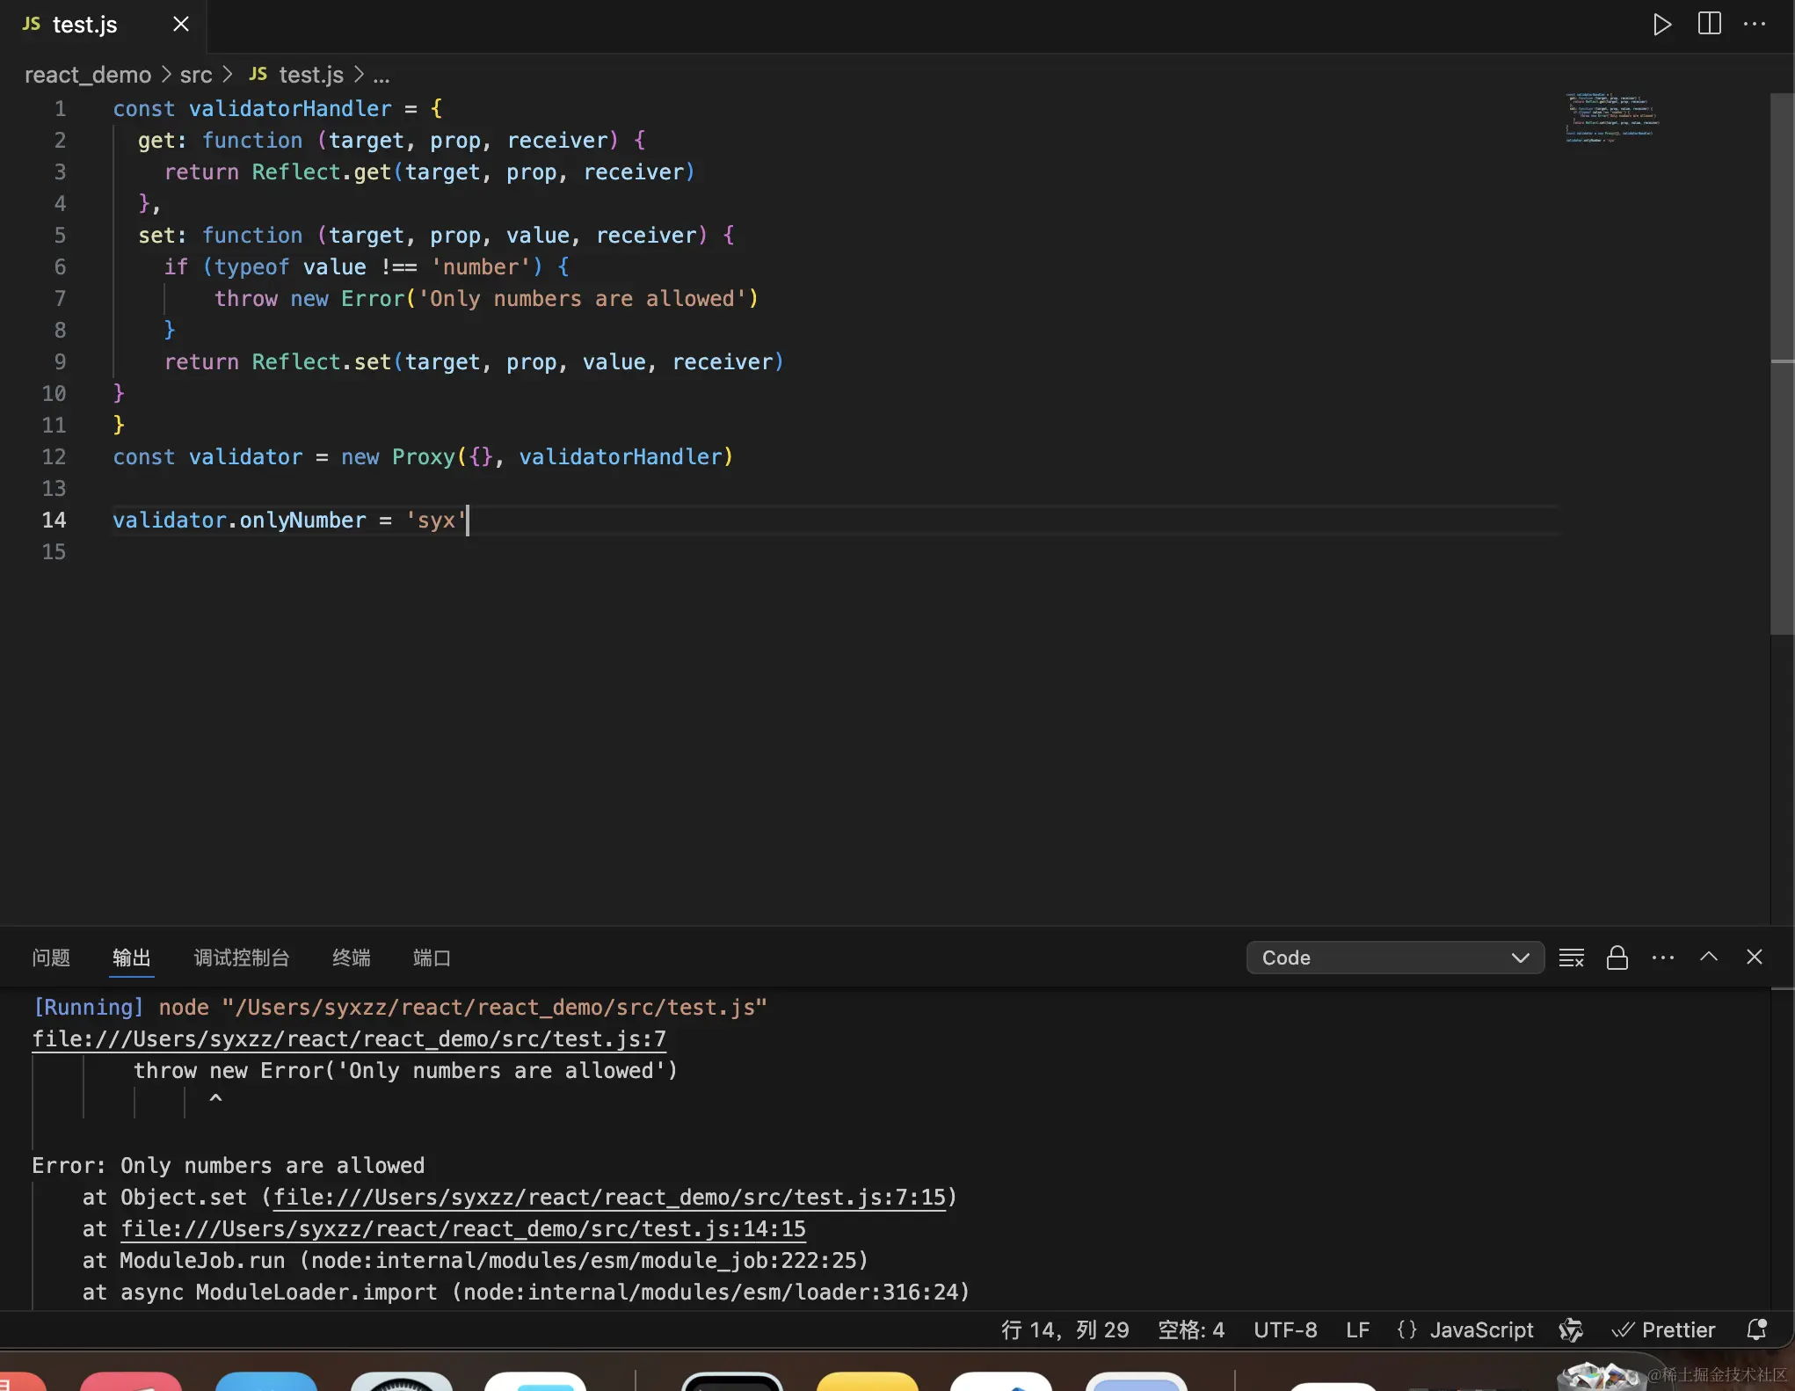The width and height of the screenshot is (1795, 1391).
Task: Open the Code output channel dropdown
Action: 1394,958
